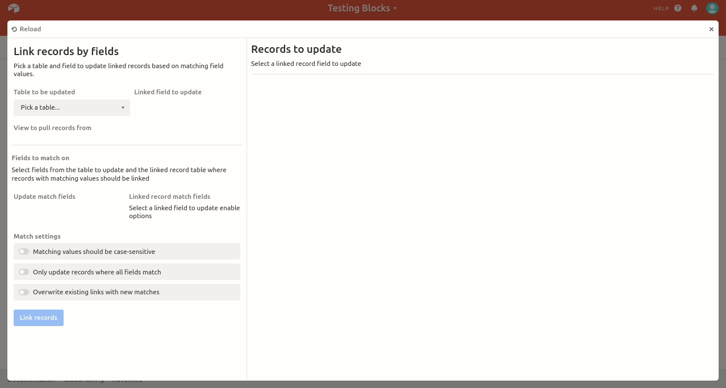726x388 pixels.
Task: Click the Reload text label
Action: pyautogui.click(x=30, y=29)
